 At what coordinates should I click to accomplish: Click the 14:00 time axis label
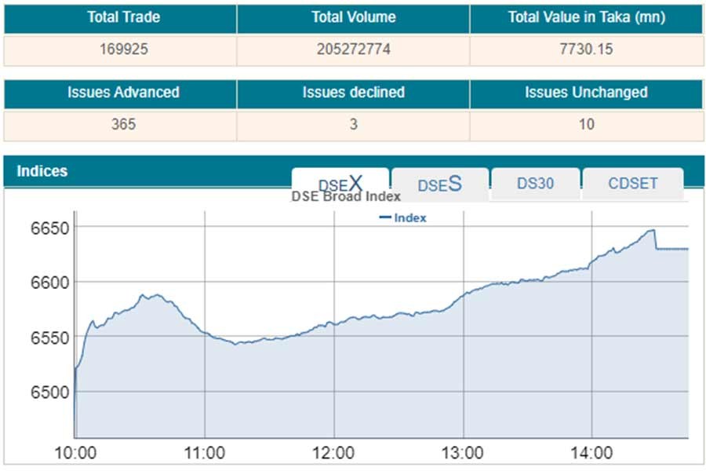click(592, 454)
